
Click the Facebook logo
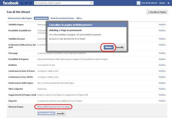(x=11, y=3)
